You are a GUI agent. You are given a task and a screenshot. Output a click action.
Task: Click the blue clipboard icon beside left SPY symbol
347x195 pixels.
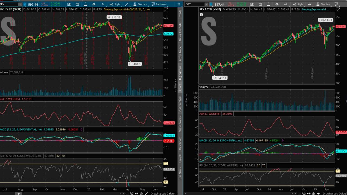[25, 4]
